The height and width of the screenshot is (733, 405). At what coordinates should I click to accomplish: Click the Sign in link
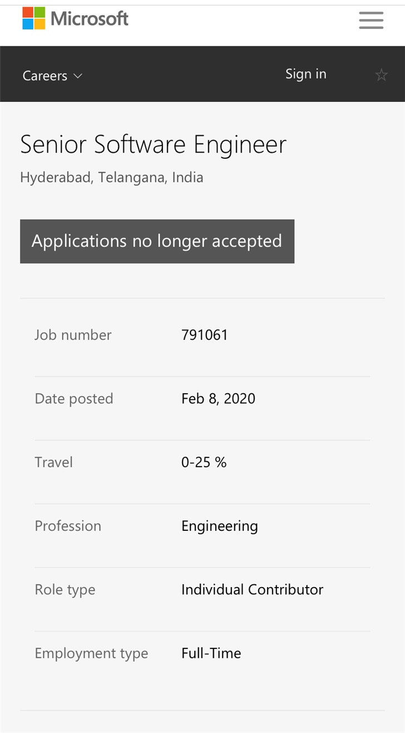pos(305,74)
